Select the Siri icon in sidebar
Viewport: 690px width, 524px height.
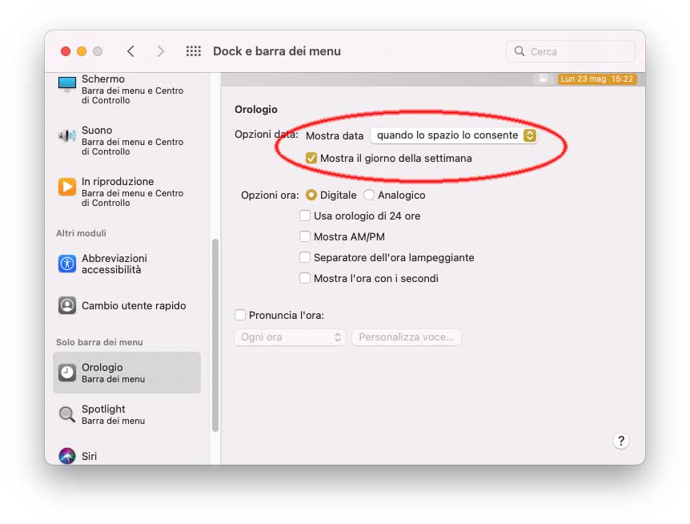[x=67, y=456]
